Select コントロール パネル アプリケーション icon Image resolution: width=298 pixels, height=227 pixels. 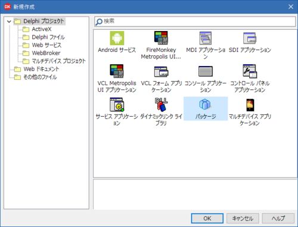pyautogui.click(x=250, y=71)
